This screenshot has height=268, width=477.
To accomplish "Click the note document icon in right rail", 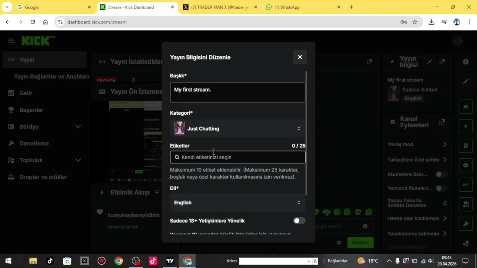I will (x=466, y=146).
